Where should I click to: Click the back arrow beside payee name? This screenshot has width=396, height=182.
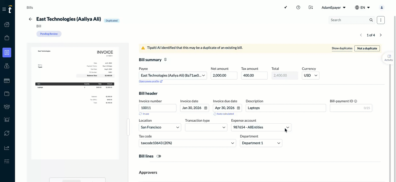tap(31, 19)
